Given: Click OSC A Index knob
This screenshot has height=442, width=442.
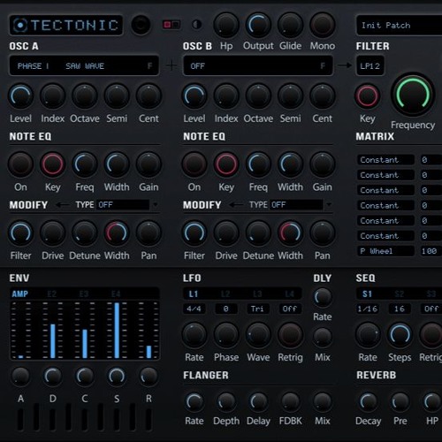Looking at the screenshot, I should tap(52, 96).
